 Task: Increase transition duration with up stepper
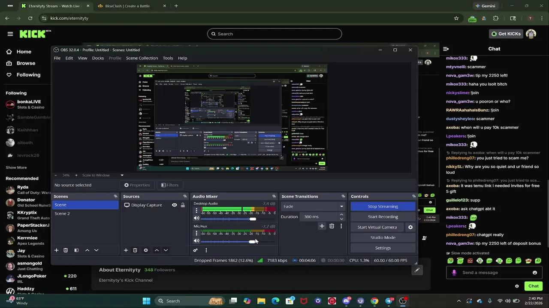point(341,214)
